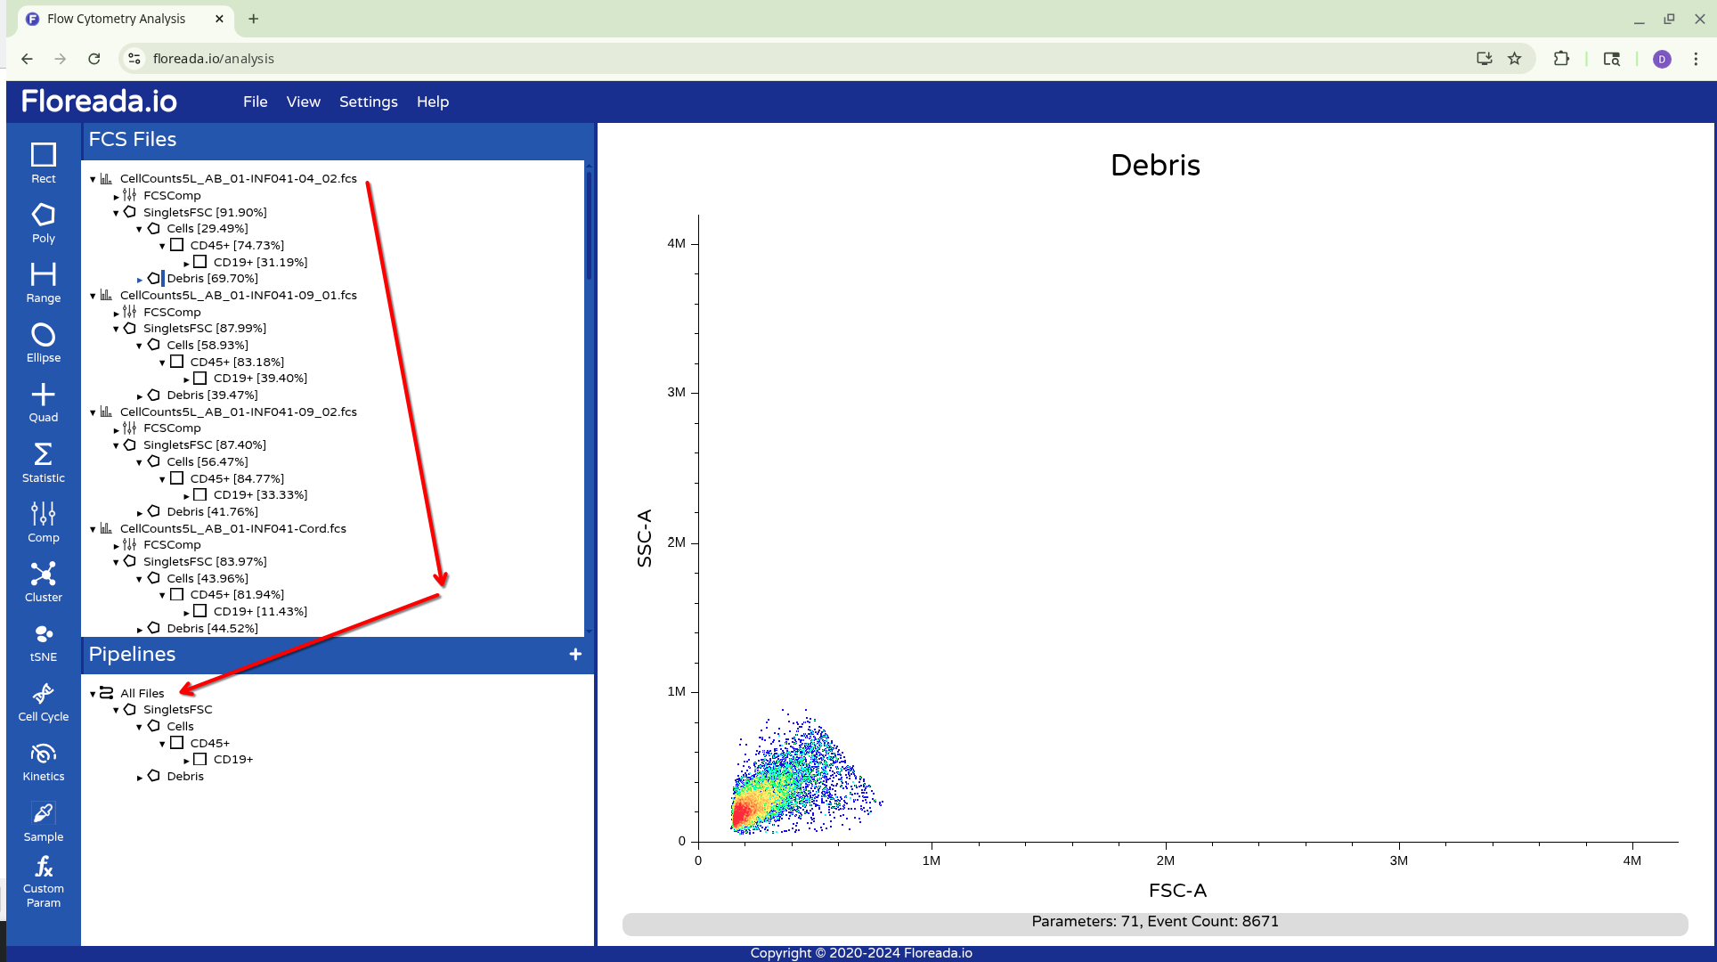Screen dimensions: 1717x962
Task: Expand the Debris [69.70%] gate node
Action: tap(140, 280)
